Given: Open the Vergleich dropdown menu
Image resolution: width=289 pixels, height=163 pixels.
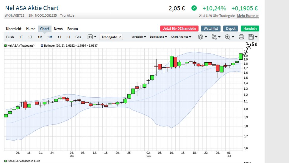Looking at the screenshot, I should click(139, 37).
